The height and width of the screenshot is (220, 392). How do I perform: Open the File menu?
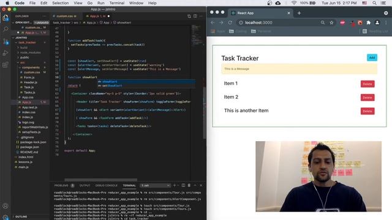coord(32,3)
